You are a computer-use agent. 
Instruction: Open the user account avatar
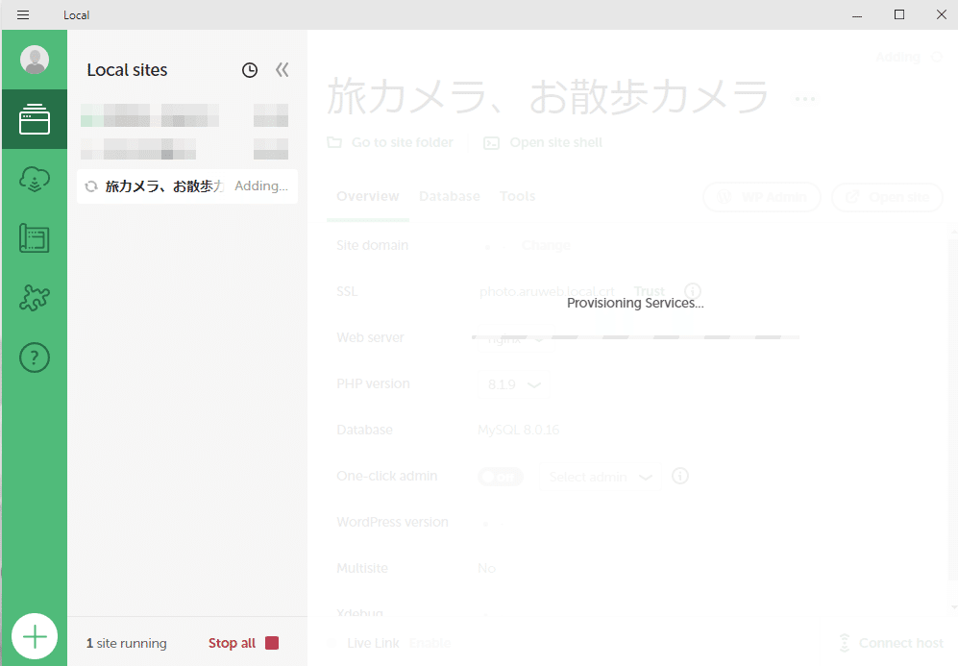pyautogui.click(x=35, y=60)
